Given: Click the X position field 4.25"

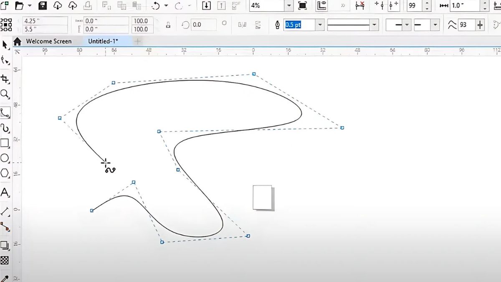Looking at the screenshot, I should coord(46,20).
